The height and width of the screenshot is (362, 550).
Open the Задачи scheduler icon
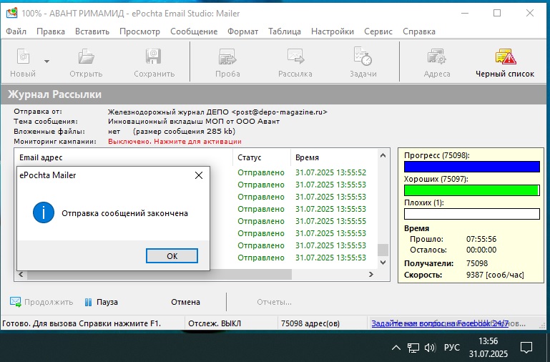point(363,57)
